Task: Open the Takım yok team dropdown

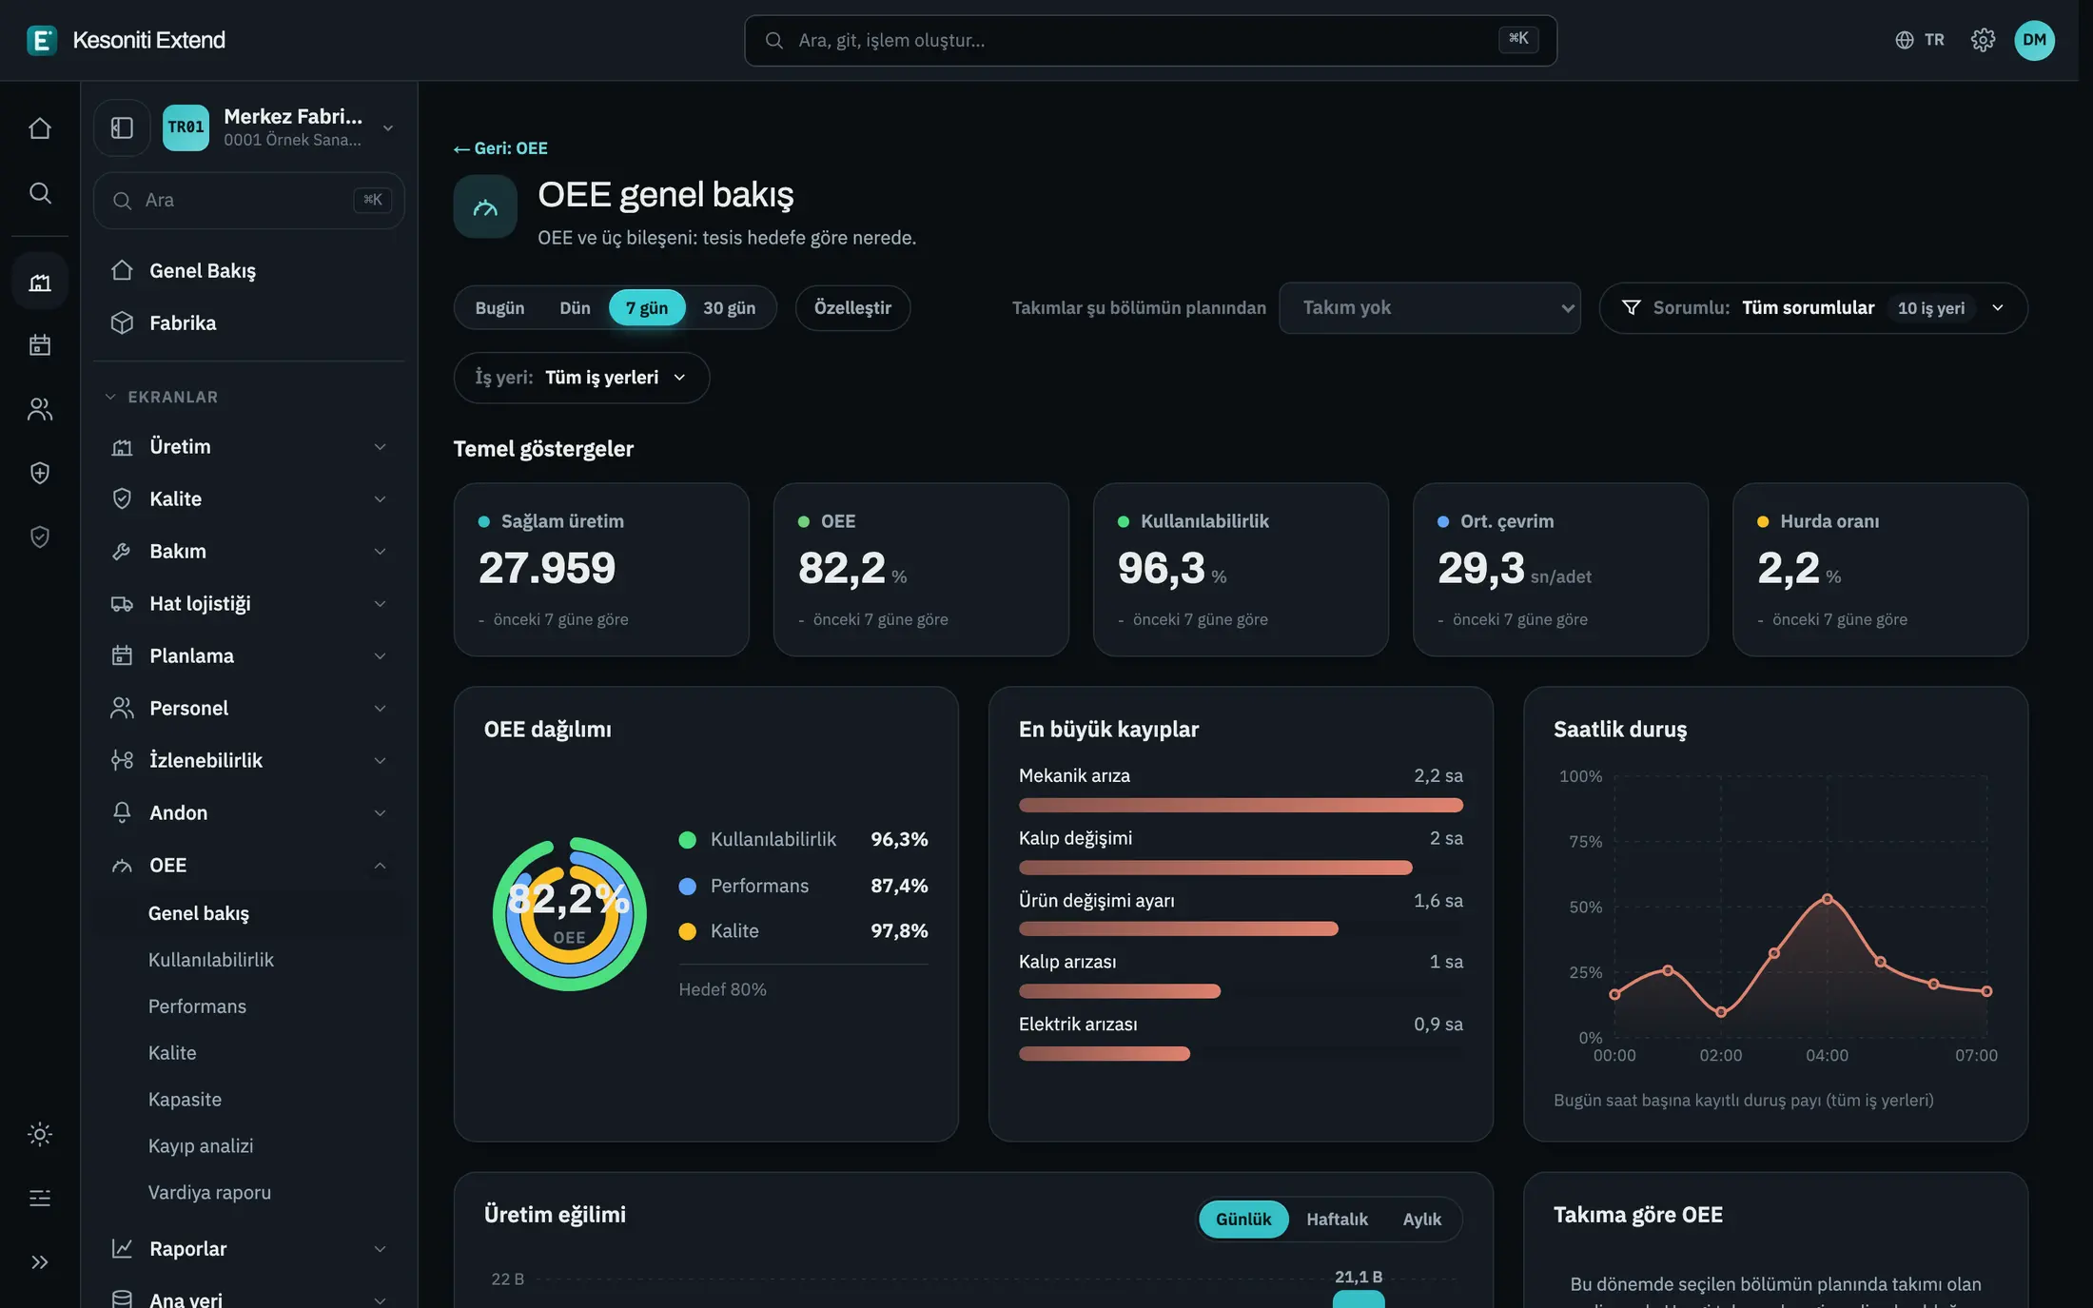Action: click(1430, 308)
